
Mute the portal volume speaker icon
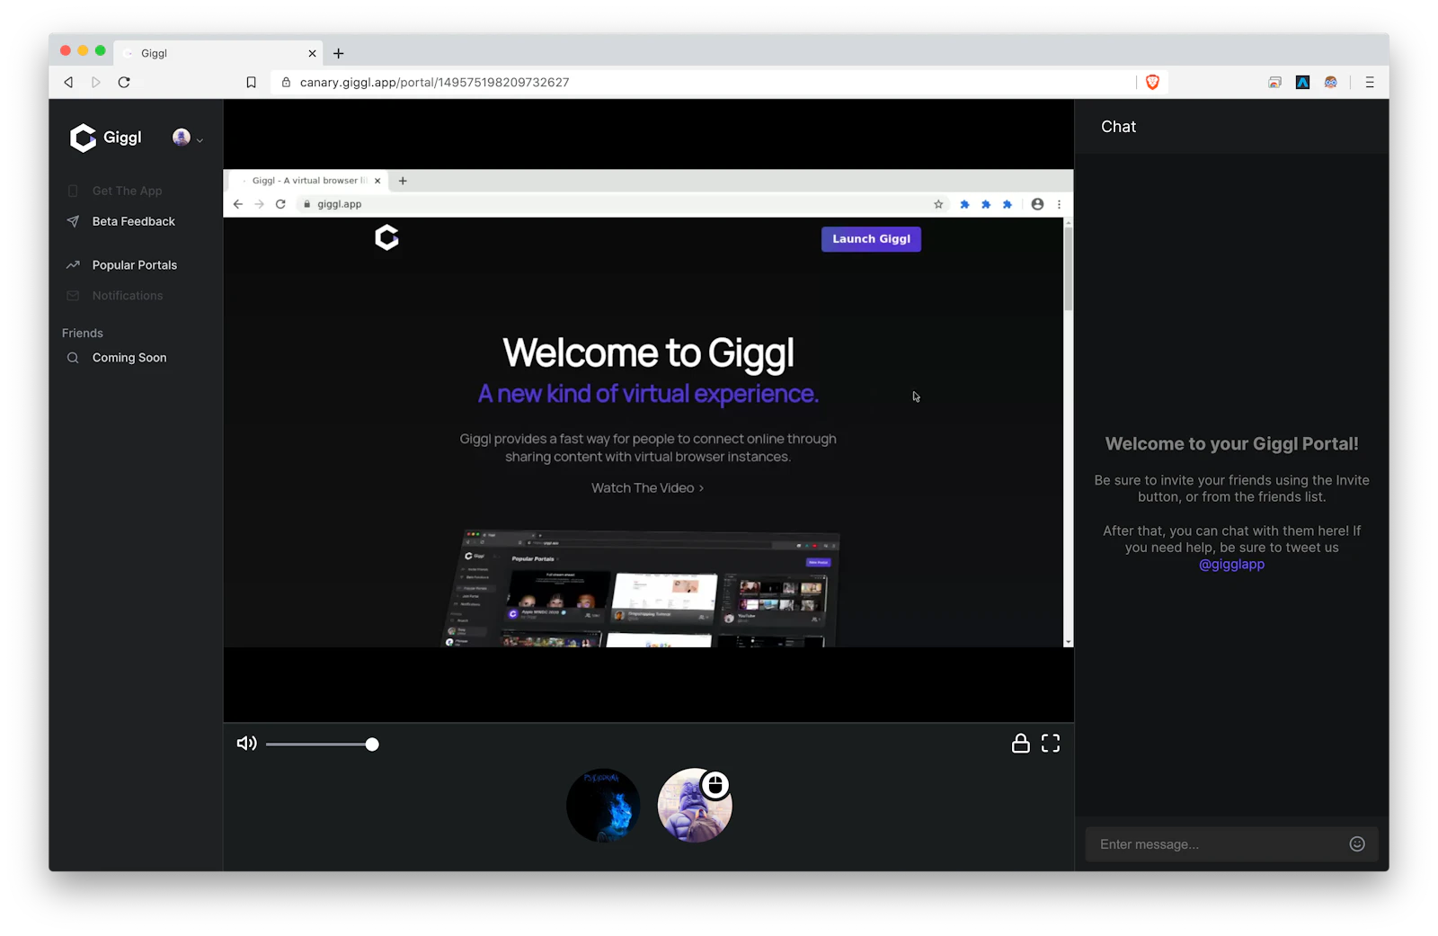coord(246,744)
